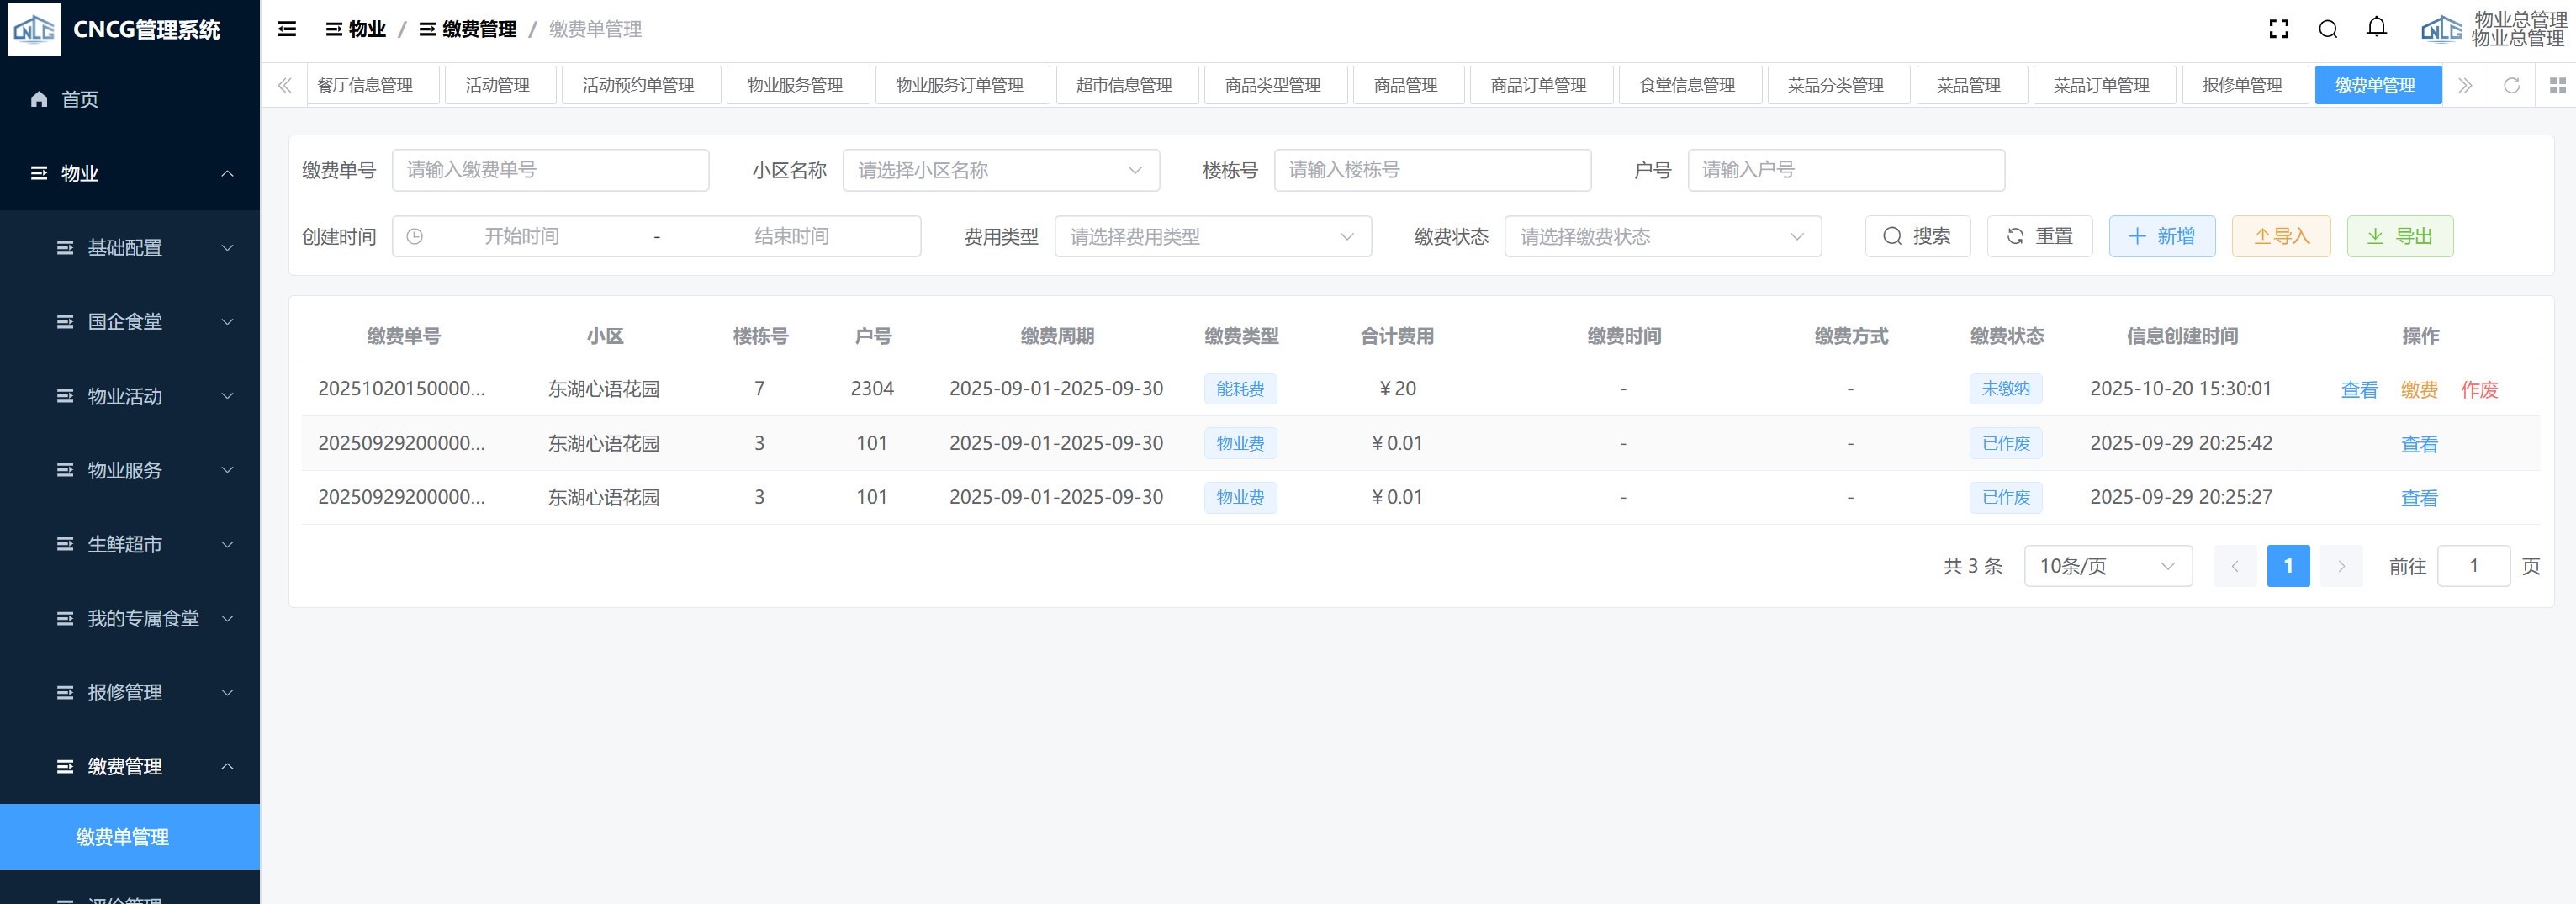Viewport: 2576px width, 904px height.
Task: Open the search icon in top header
Action: click(2327, 29)
